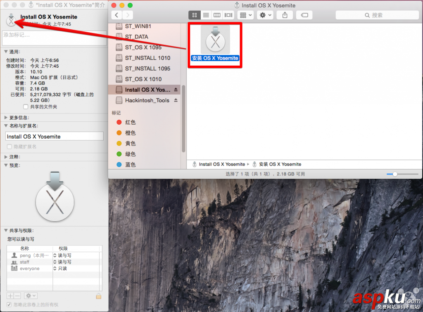Open the arrange items dropdown
Screen dimensions: 423x312
[245, 15]
